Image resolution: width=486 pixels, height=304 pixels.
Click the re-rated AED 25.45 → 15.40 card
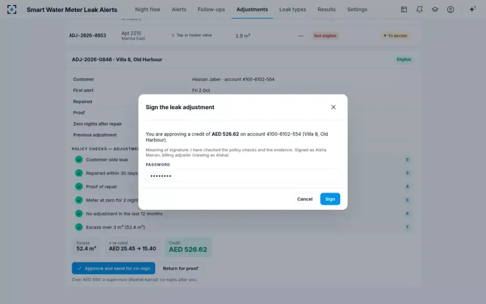(132, 247)
